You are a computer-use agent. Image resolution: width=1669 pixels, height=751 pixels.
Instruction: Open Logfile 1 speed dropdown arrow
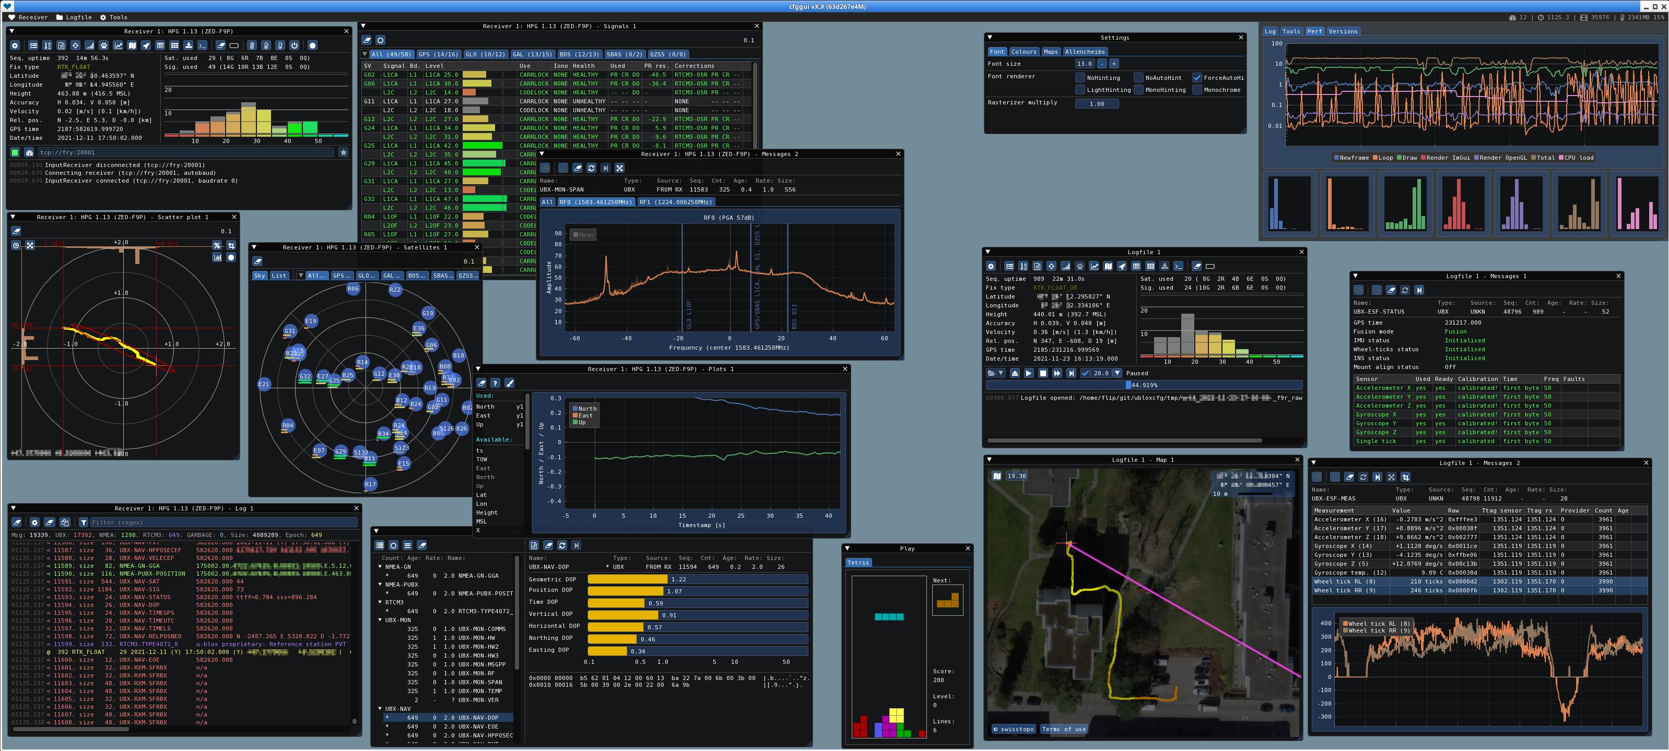click(1118, 374)
